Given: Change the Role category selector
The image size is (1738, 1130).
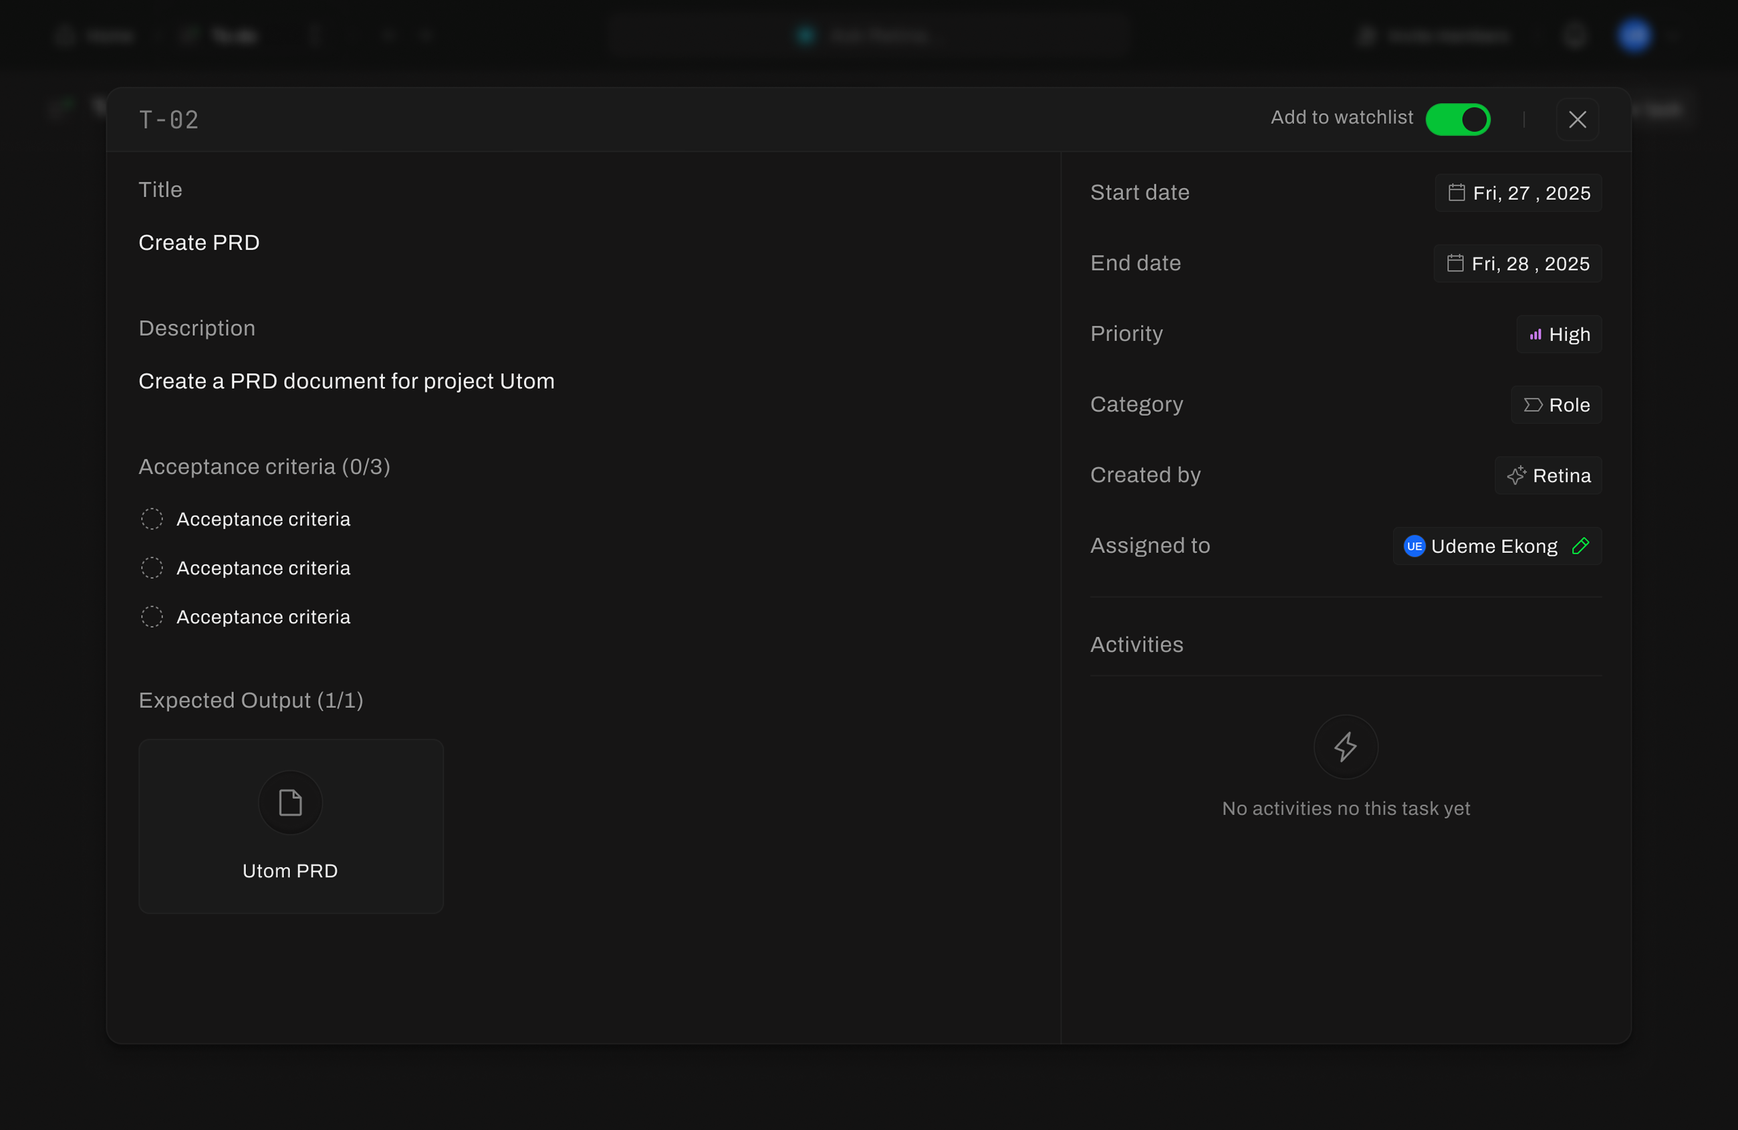Looking at the screenshot, I should [x=1556, y=405].
